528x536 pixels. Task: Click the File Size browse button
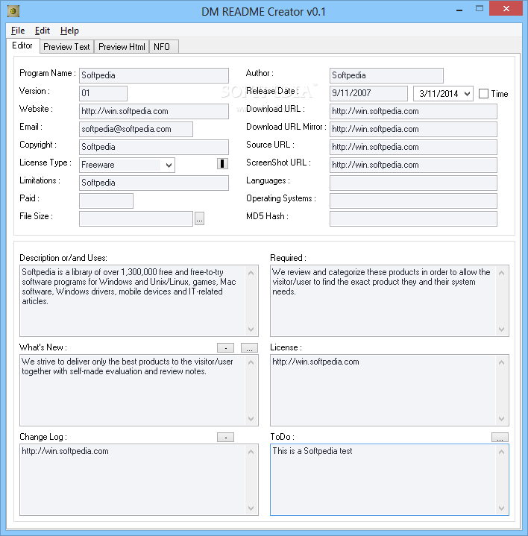click(x=199, y=218)
